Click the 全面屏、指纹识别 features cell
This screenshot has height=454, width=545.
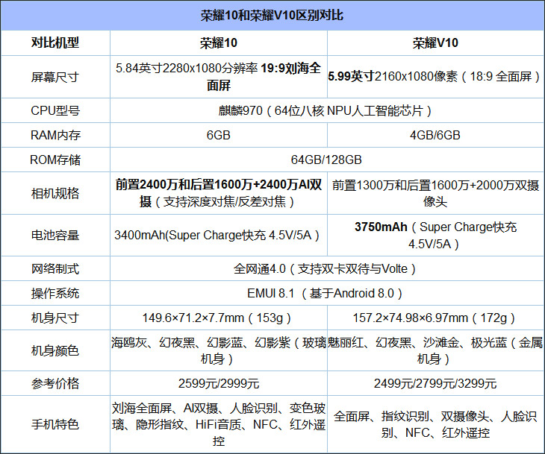tap(435, 424)
